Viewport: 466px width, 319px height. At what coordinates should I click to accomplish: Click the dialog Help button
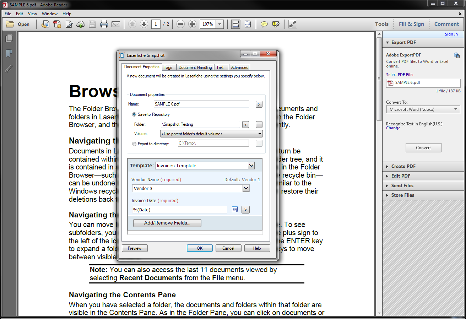click(x=257, y=248)
